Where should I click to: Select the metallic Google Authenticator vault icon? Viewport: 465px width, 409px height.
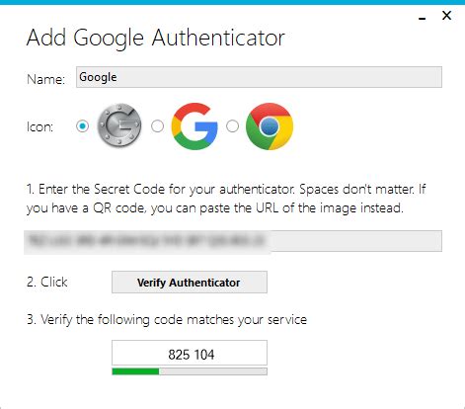(x=119, y=125)
